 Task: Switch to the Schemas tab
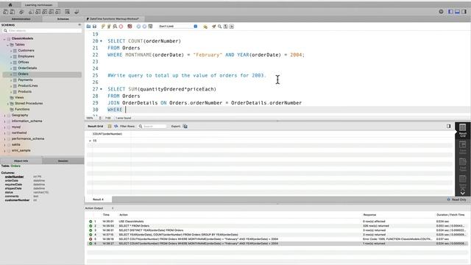[x=63, y=19]
